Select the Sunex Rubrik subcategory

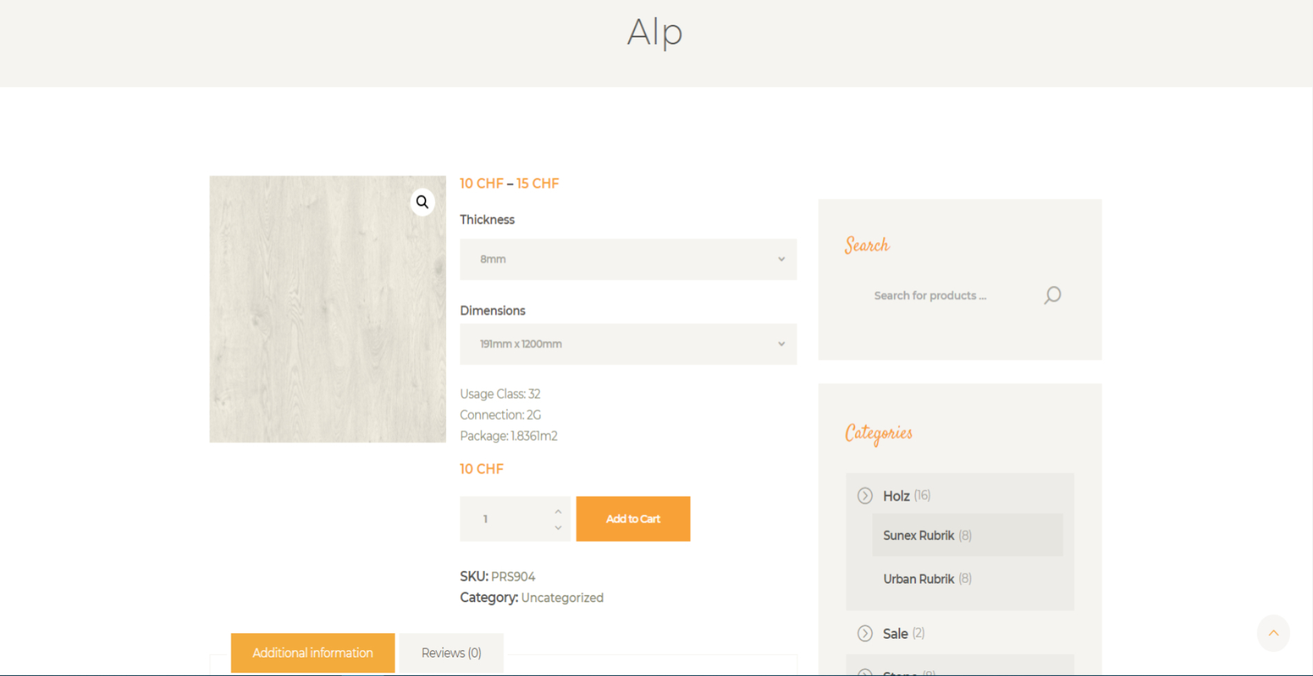click(x=919, y=536)
